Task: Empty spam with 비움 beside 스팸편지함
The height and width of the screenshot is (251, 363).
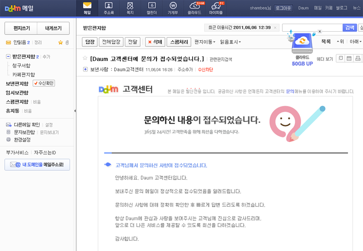Action: 37,102
